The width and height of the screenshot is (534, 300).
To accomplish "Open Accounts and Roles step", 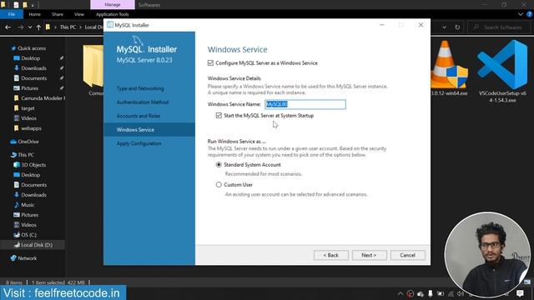I will pos(139,116).
